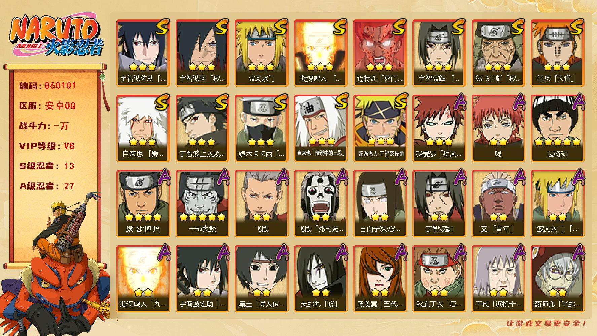Click the VIP等级: V8 label
Screen dimensions: 597x336
coord(46,146)
